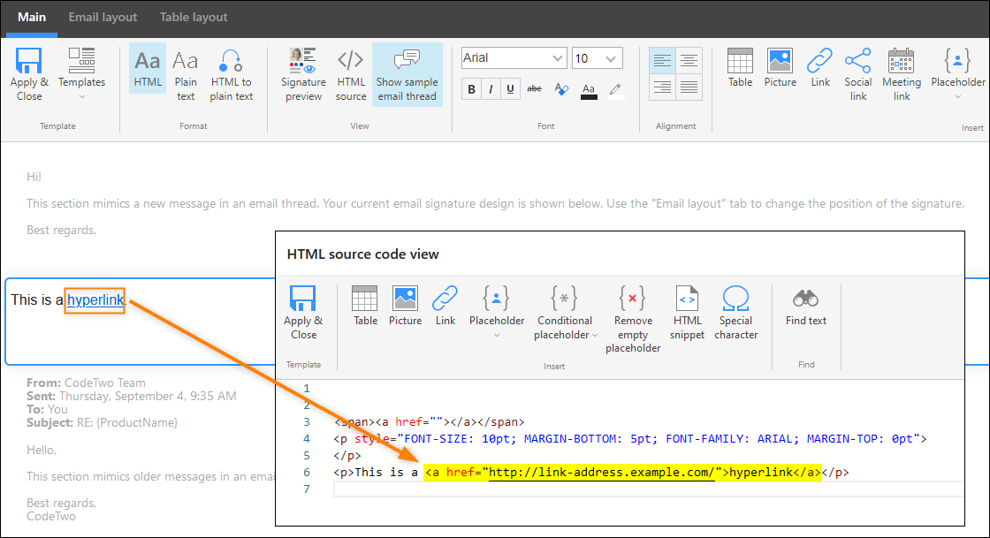Open the Arial font family dropdown

point(514,57)
